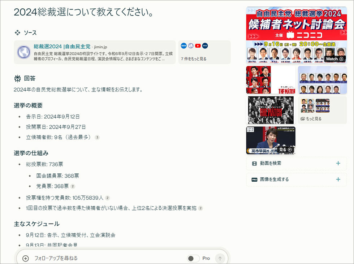Click the PRO badge beside 画像を生成する
The width and height of the screenshot is (354, 264).
pos(254,179)
